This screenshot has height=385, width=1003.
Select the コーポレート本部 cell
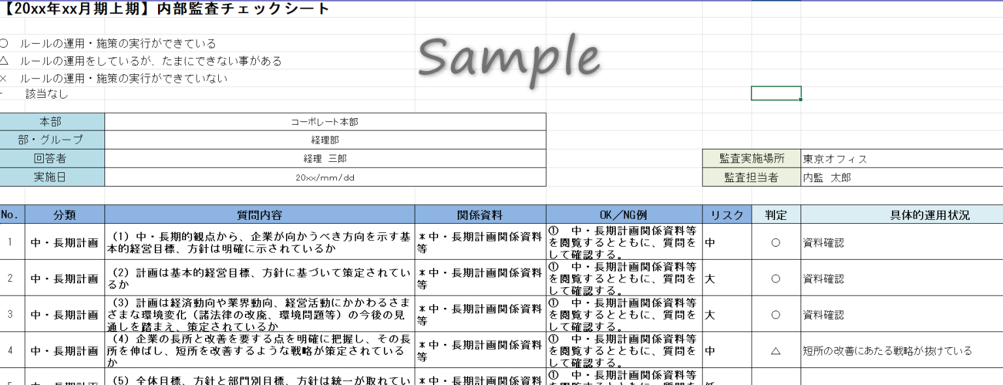(325, 121)
